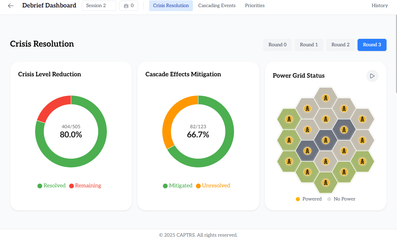
Task: Click the dark gray center hexagon tower
Action: point(325,140)
